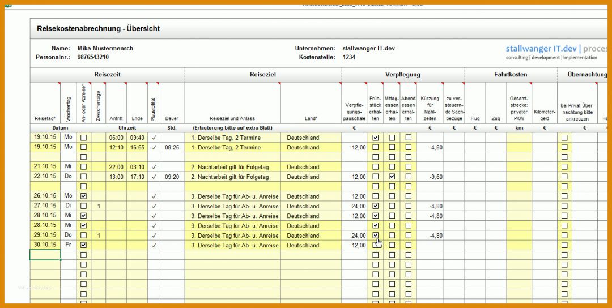Untick An-/Abreise checkbox in 26.10.15 row
This screenshot has width=612, height=308.
point(83,196)
